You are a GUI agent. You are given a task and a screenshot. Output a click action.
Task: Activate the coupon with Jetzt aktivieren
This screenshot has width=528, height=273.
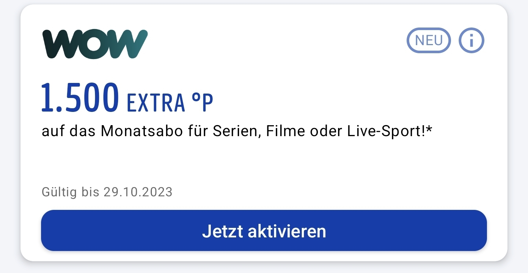pyautogui.click(x=264, y=230)
